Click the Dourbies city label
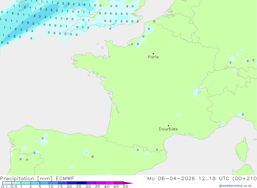Screen dimensions: 257x188 (x=168, y=129)
